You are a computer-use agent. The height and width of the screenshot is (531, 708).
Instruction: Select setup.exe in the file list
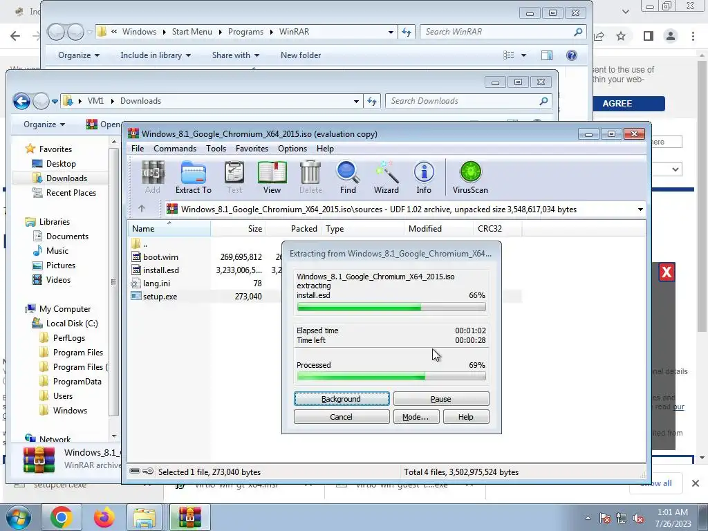(x=160, y=297)
